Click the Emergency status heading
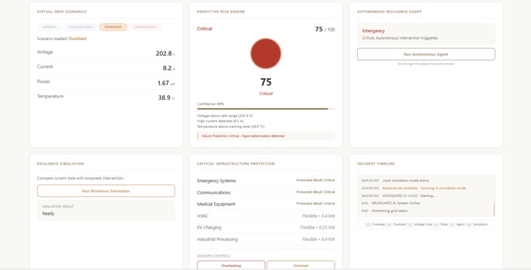The image size is (531, 270). pyautogui.click(x=374, y=31)
